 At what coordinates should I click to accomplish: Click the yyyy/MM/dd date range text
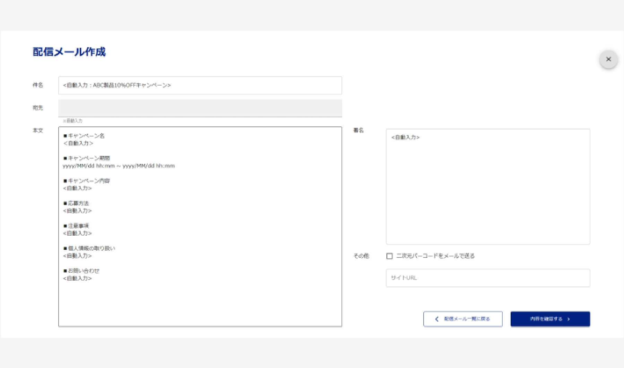click(119, 166)
